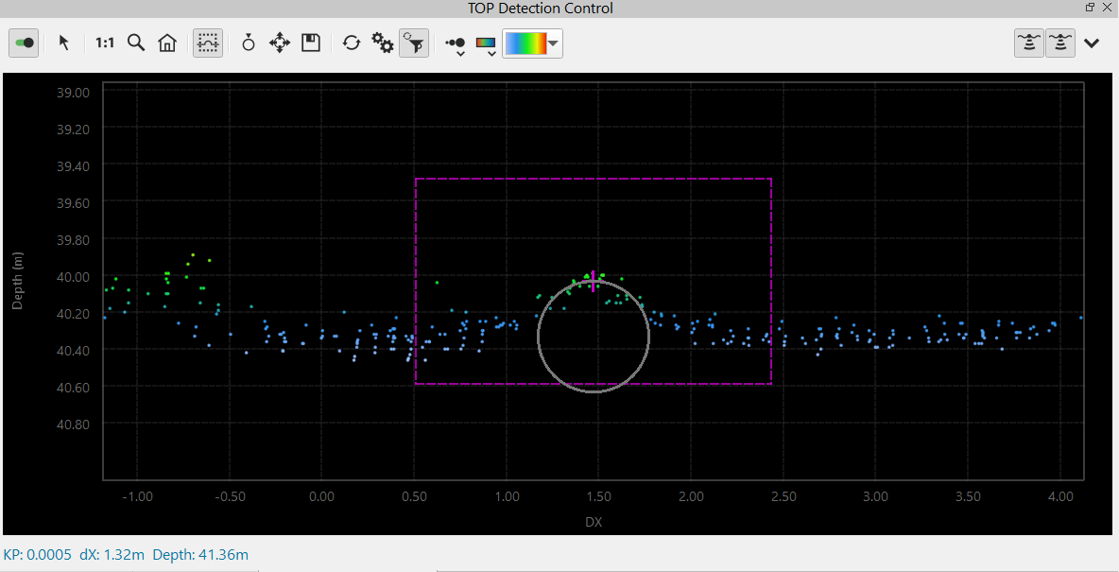This screenshot has width=1119, height=572.
Task: Open the color mode dropdown
Action: 487,45
